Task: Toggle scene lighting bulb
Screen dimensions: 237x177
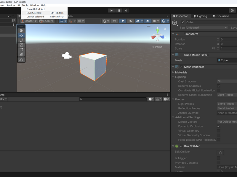Action: pyautogui.click(x=123, y=21)
